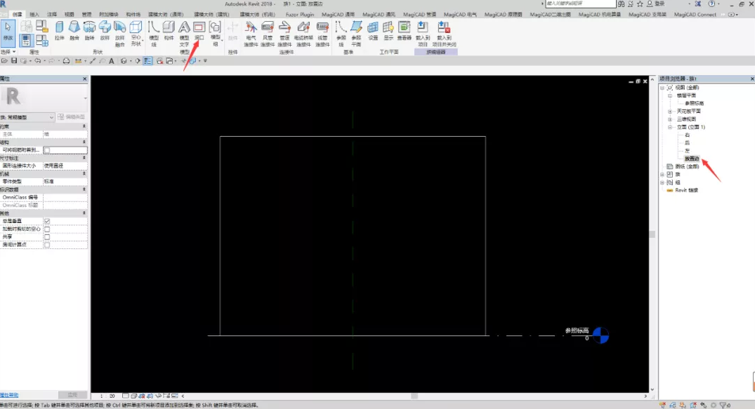This screenshot has width=755, height=409.
Task: Click the Component (构件) tool
Action: [169, 30]
